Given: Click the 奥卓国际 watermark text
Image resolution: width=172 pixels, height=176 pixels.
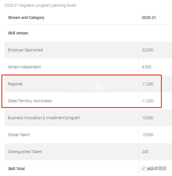Looking at the screenshot, I should point(158,168).
